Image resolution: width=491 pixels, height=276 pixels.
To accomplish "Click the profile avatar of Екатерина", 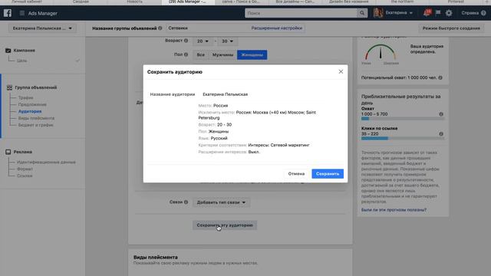I will click(x=378, y=13).
